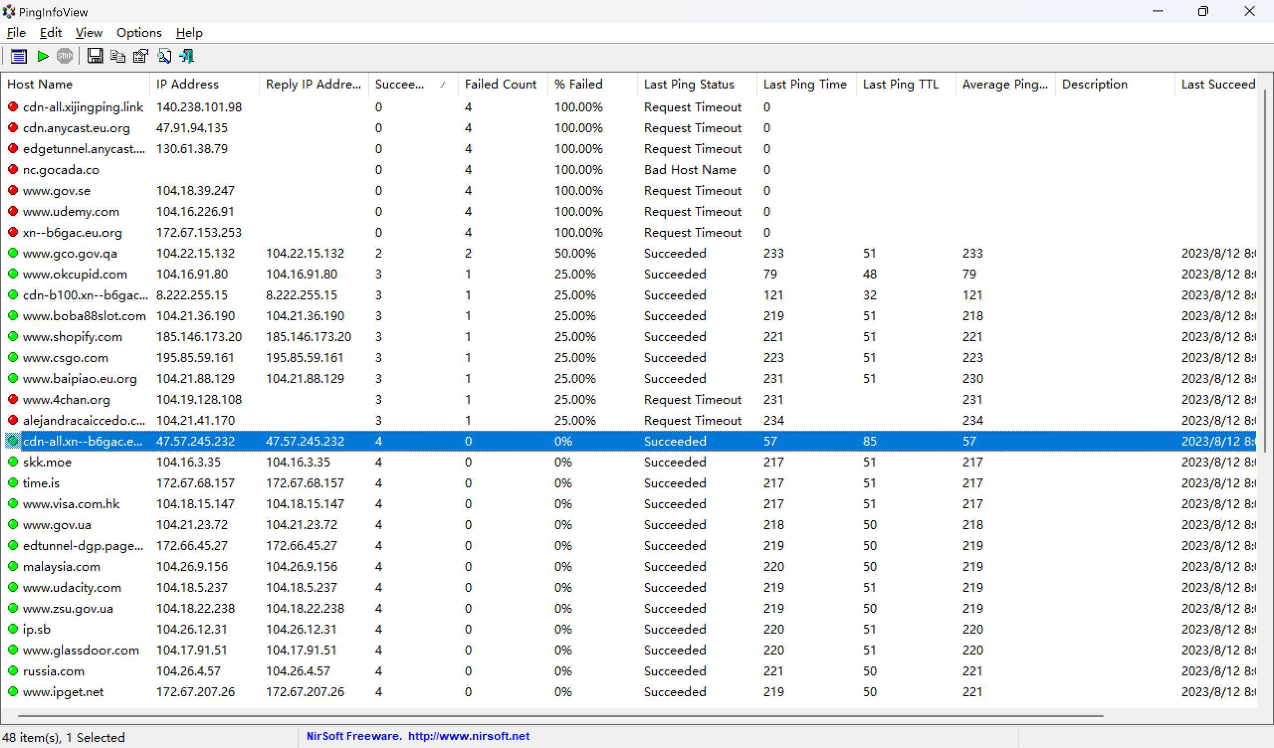Open the File menu
The width and height of the screenshot is (1274, 748).
16,32
